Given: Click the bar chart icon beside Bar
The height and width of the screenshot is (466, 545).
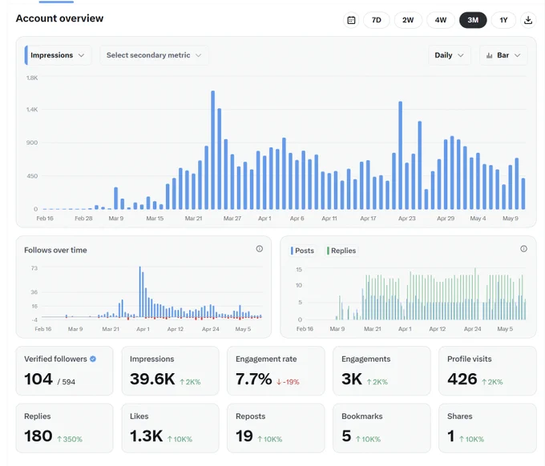Looking at the screenshot, I should (489, 55).
